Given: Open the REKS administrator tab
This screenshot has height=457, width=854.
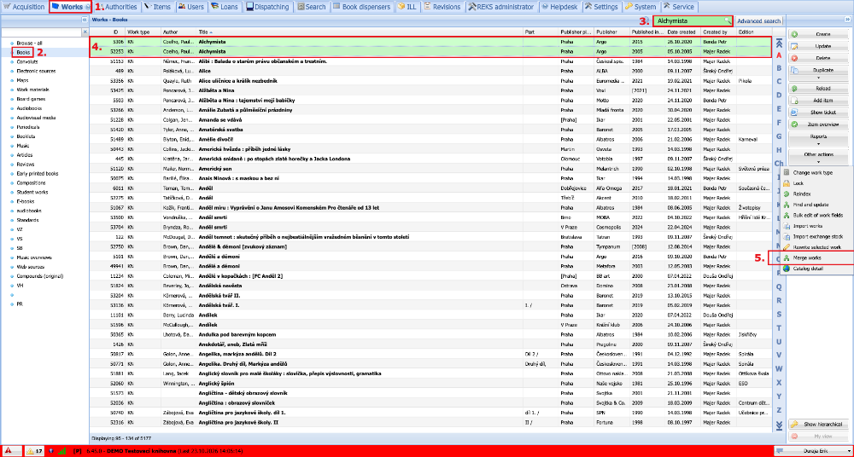Looking at the screenshot, I should coord(501,7).
